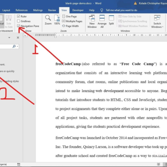
Task: Click the ruler tab selector corner icon
Action: tap(25, 35)
